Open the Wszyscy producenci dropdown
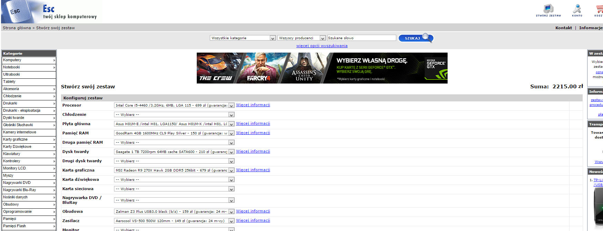Screen dimensions: 603x231 [301, 38]
